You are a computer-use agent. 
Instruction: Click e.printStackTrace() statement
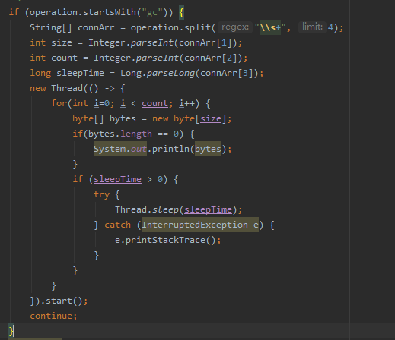pos(167,240)
